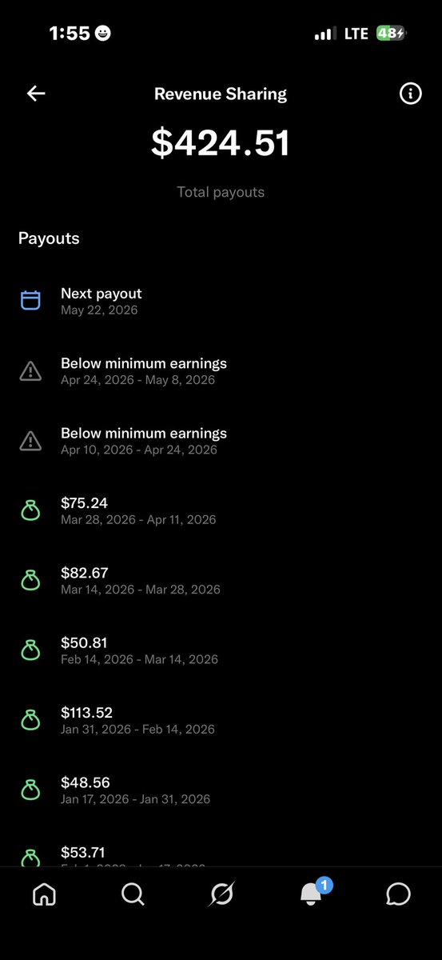This screenshot has height=960, width=442.
Task: Select the $113.52 payout entry
Action: point(221,720)
